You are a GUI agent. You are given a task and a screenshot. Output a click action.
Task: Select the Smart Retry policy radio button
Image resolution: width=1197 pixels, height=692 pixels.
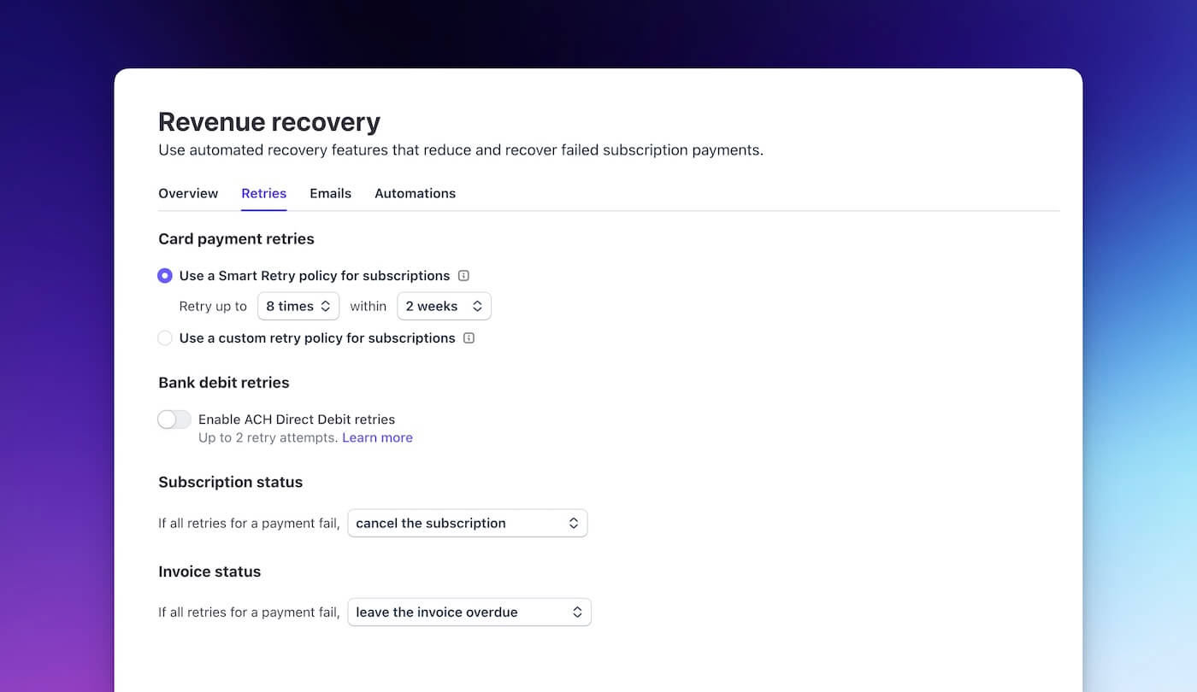point(165,275)
